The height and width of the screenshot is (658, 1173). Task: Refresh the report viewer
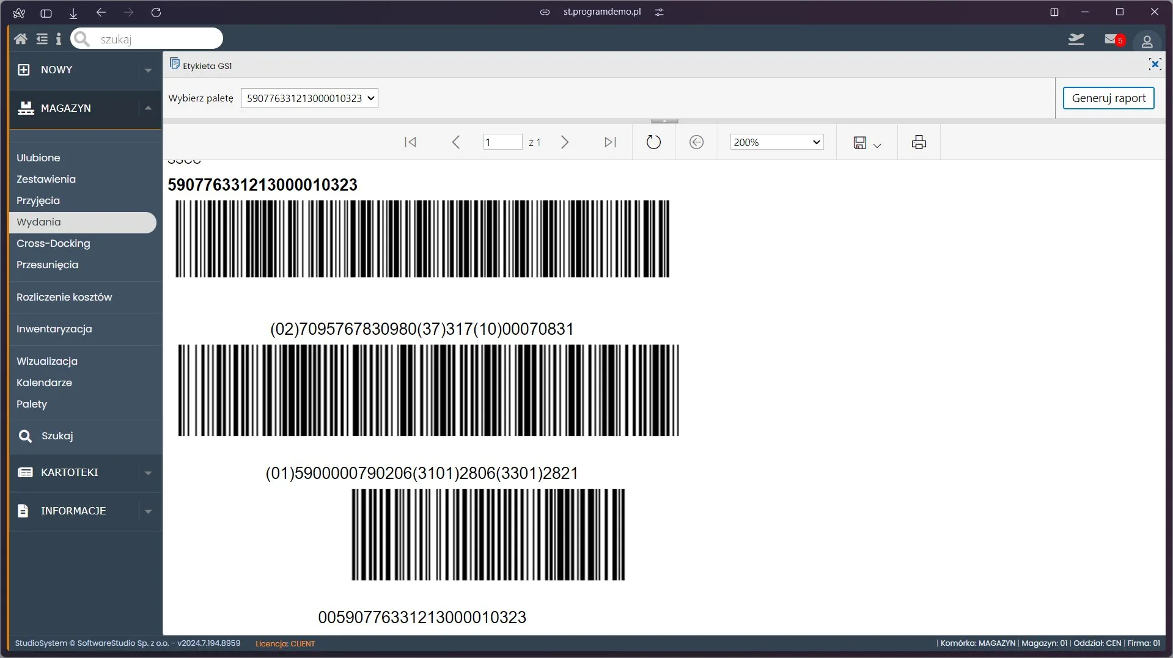[x=653, y=142]
